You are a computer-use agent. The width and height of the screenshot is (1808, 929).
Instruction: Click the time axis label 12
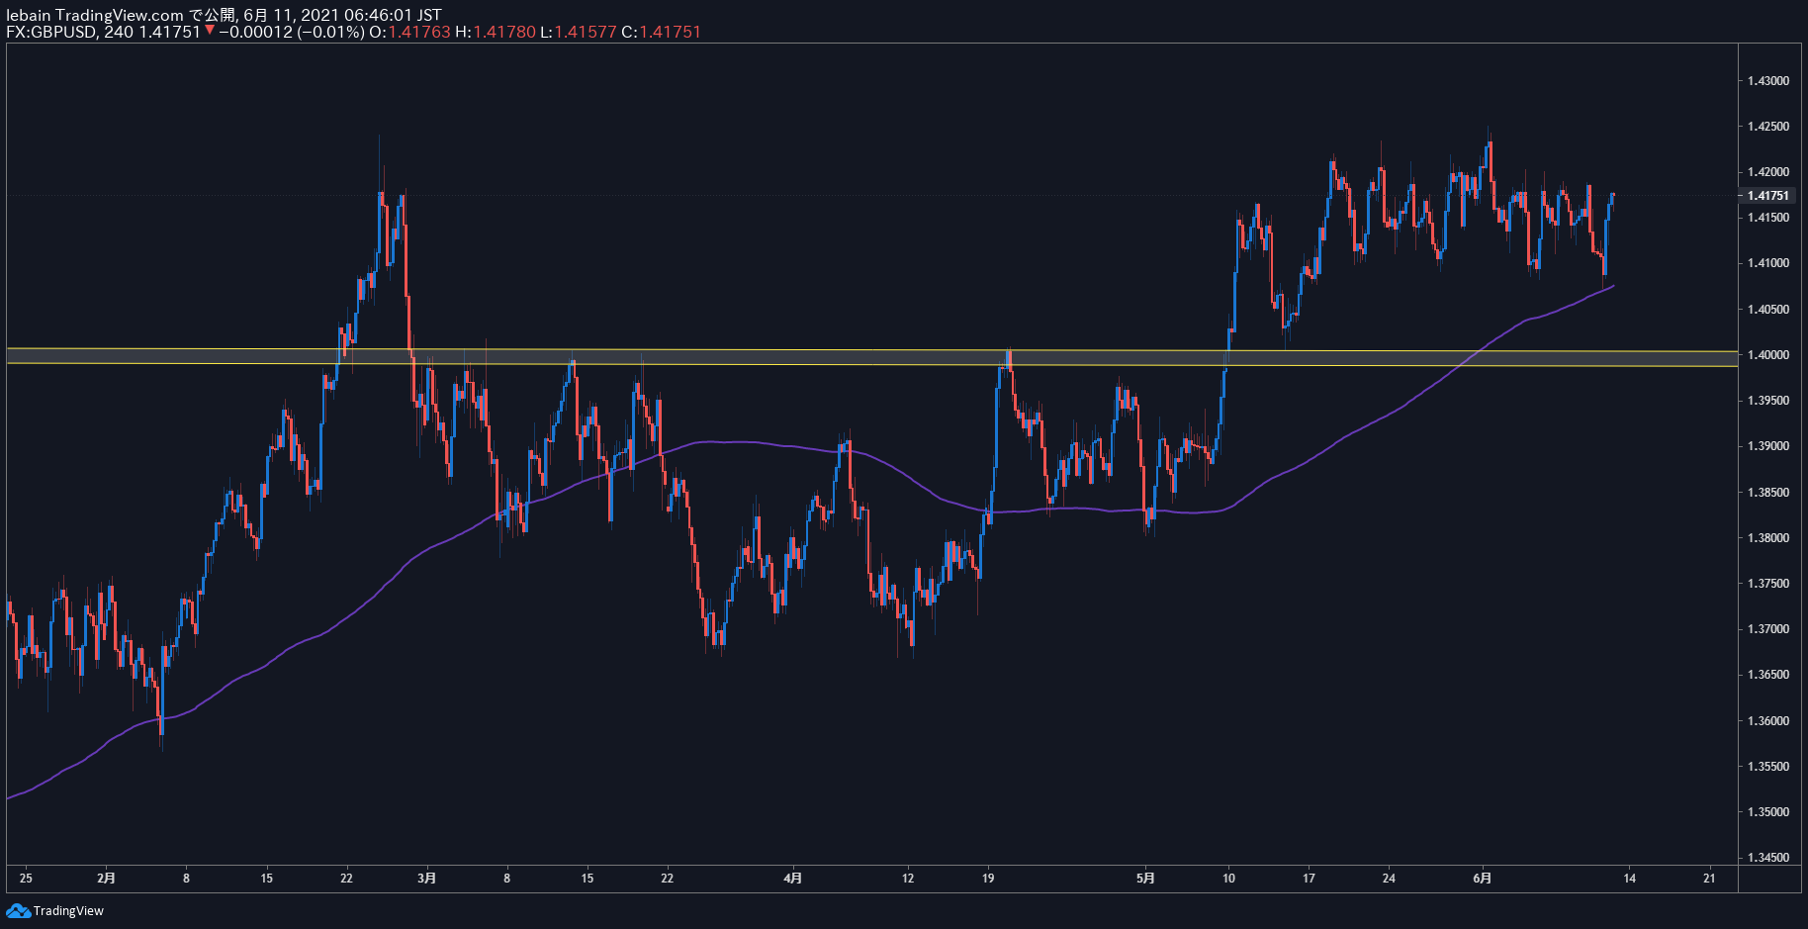[x=908, y=878]
